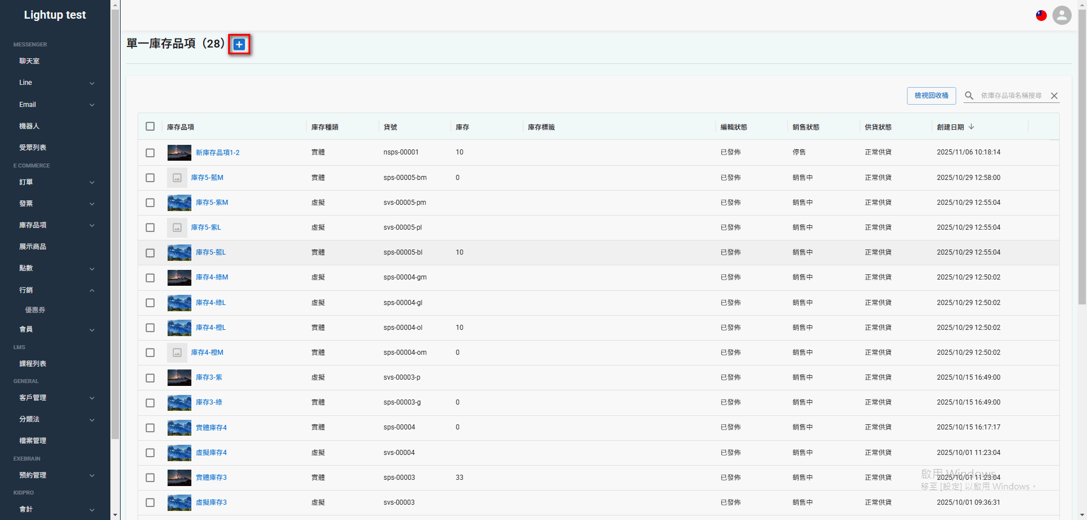Click the 檢視回收桶 button
The image size is (1087, 520).
tap(931, 96)
